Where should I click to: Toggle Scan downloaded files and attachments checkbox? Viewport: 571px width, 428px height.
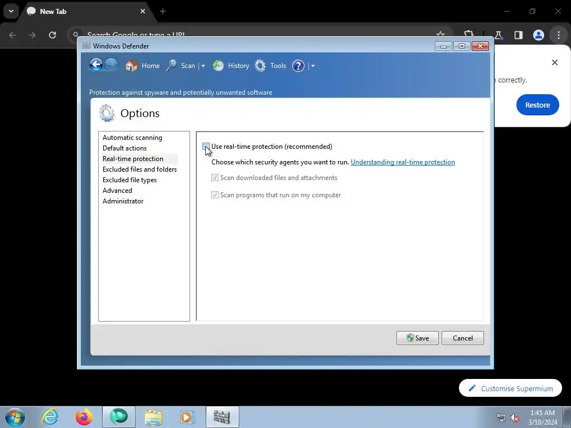(x=215, y=178)
